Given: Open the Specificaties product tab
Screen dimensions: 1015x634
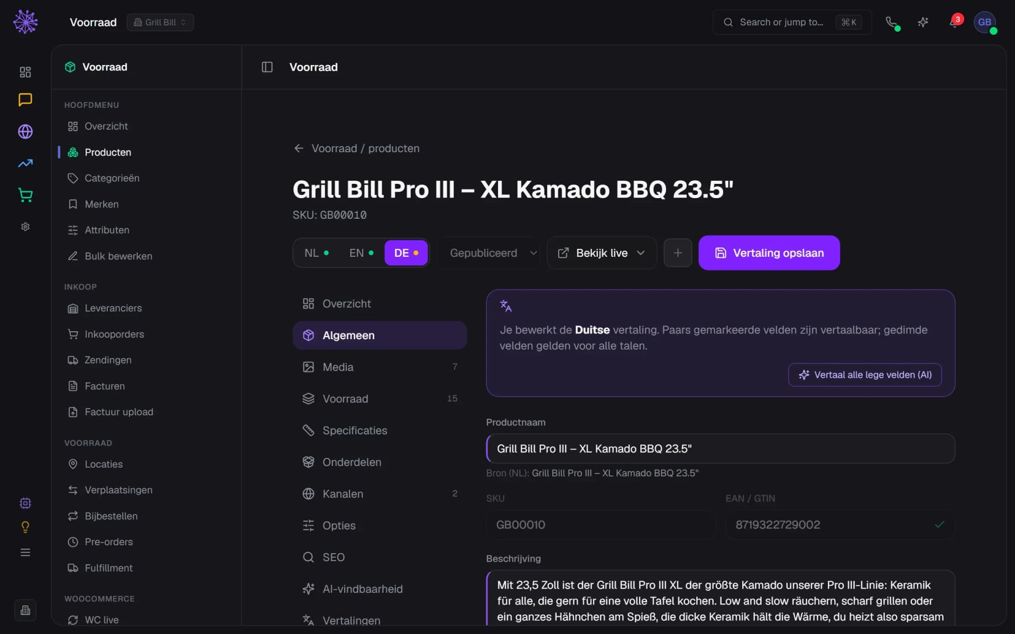Looking at the screenshot, I should coord(380,431).
